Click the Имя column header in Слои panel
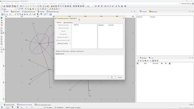The height and width of the screenshot is (109, 194). (x=145, y=63)
